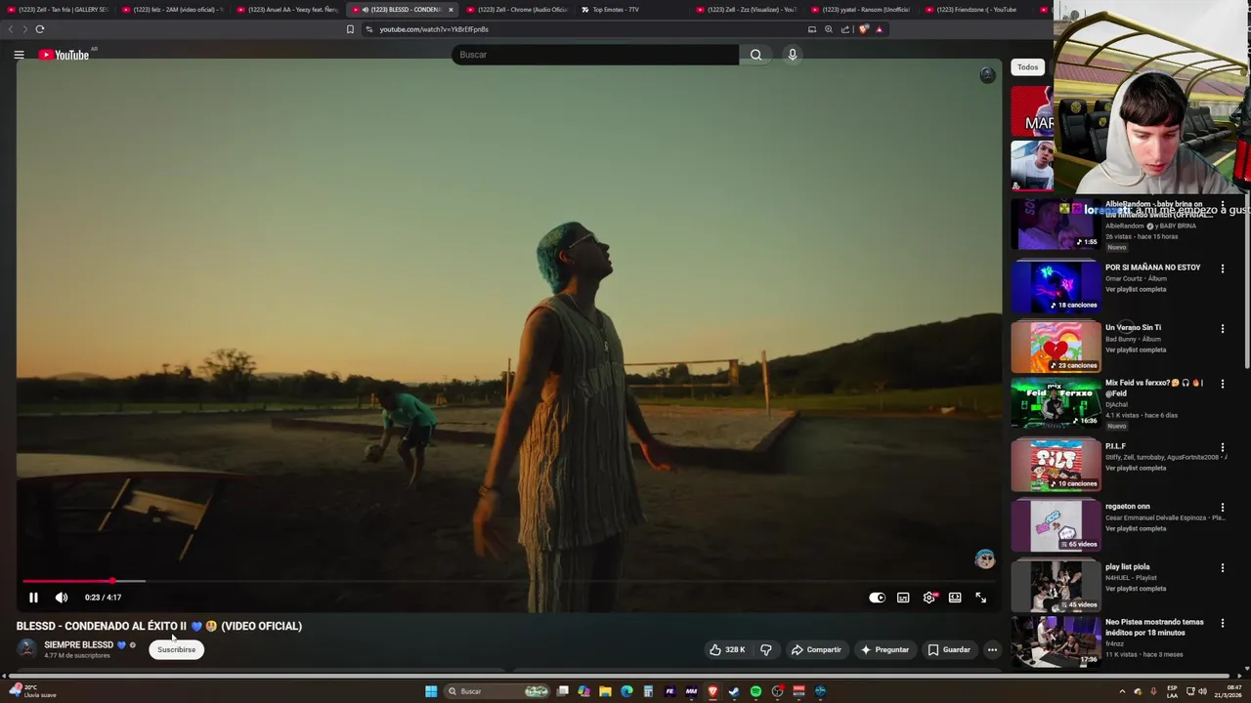Click the youtube.com address bar URL
1251x703 pixels.
click(434, 29)
